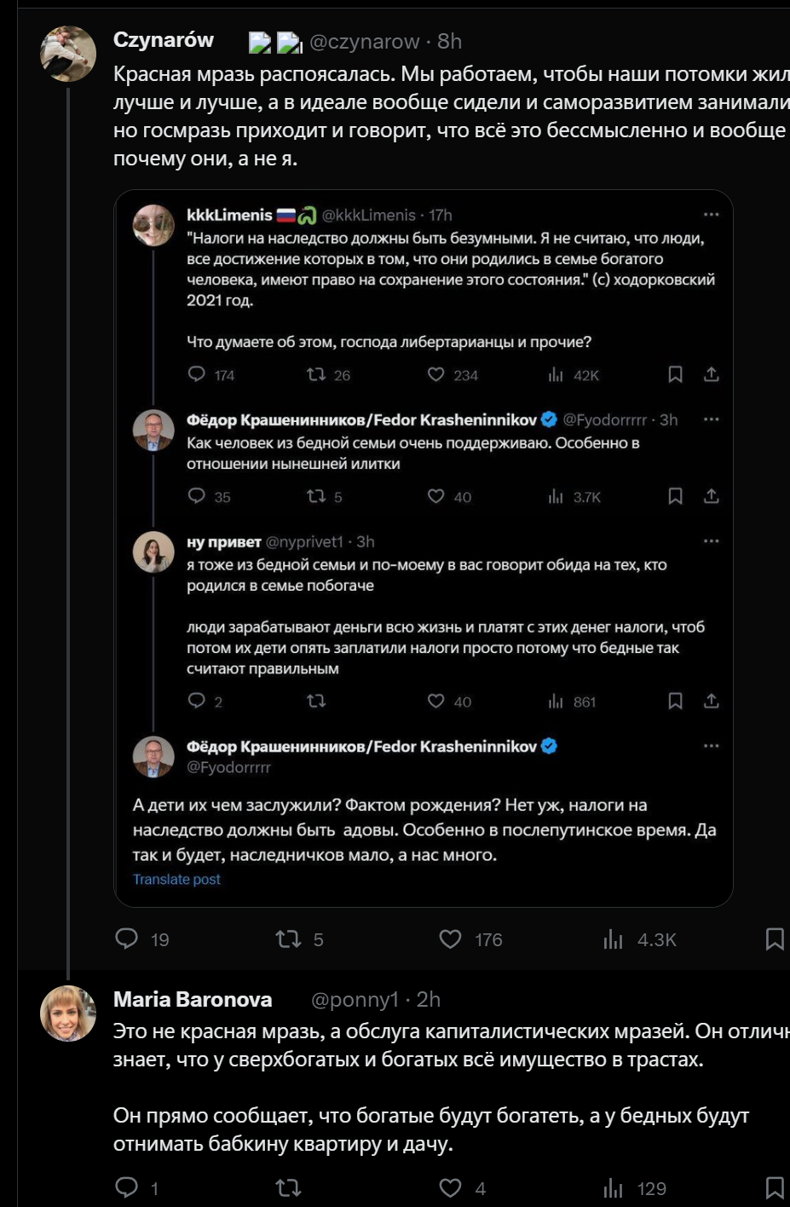Image resolution: width=790 pixels, height=1207 pixels.
Task: View analytics for Maria Baronova's reply
Action: pyautogui.click(x=613, y=1187)
